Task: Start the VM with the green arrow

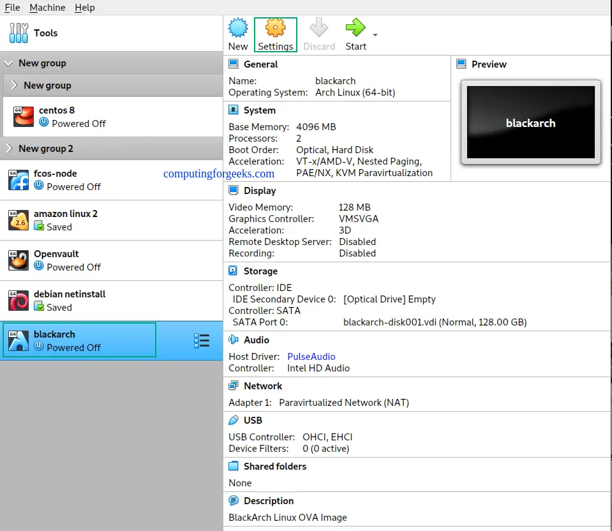Action: (355, 27)
